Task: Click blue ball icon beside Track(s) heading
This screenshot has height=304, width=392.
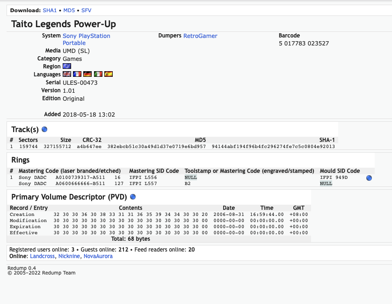Action: pos(44,129)
